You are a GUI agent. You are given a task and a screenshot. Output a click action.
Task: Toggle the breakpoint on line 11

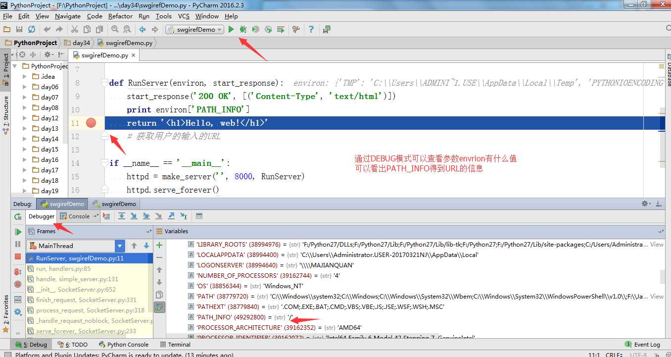click(x=91, y=123)
